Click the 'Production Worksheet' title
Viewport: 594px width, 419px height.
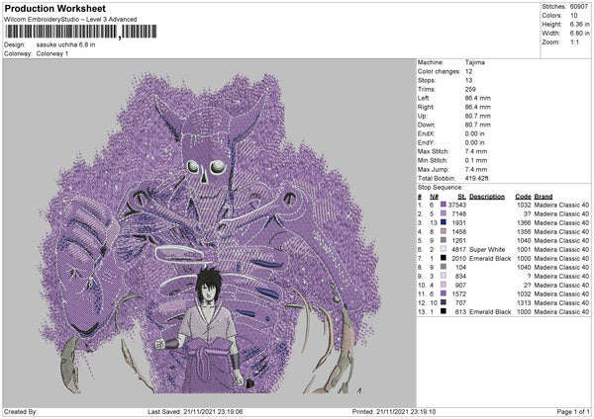[x=54, y=8]
